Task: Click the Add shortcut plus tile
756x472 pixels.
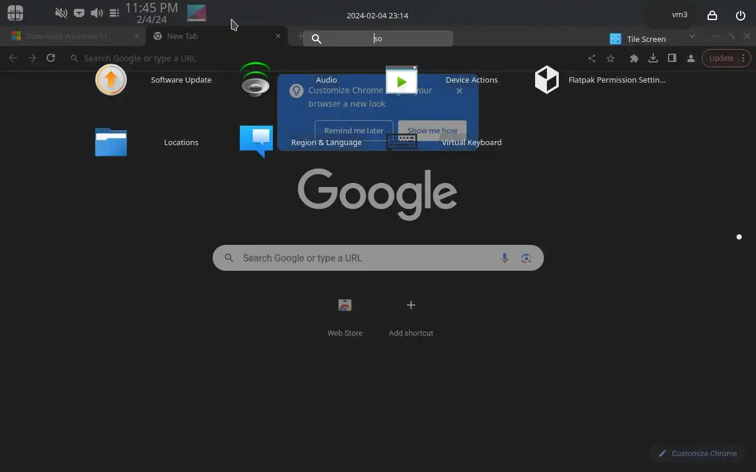Action: [x=411, y=317]
